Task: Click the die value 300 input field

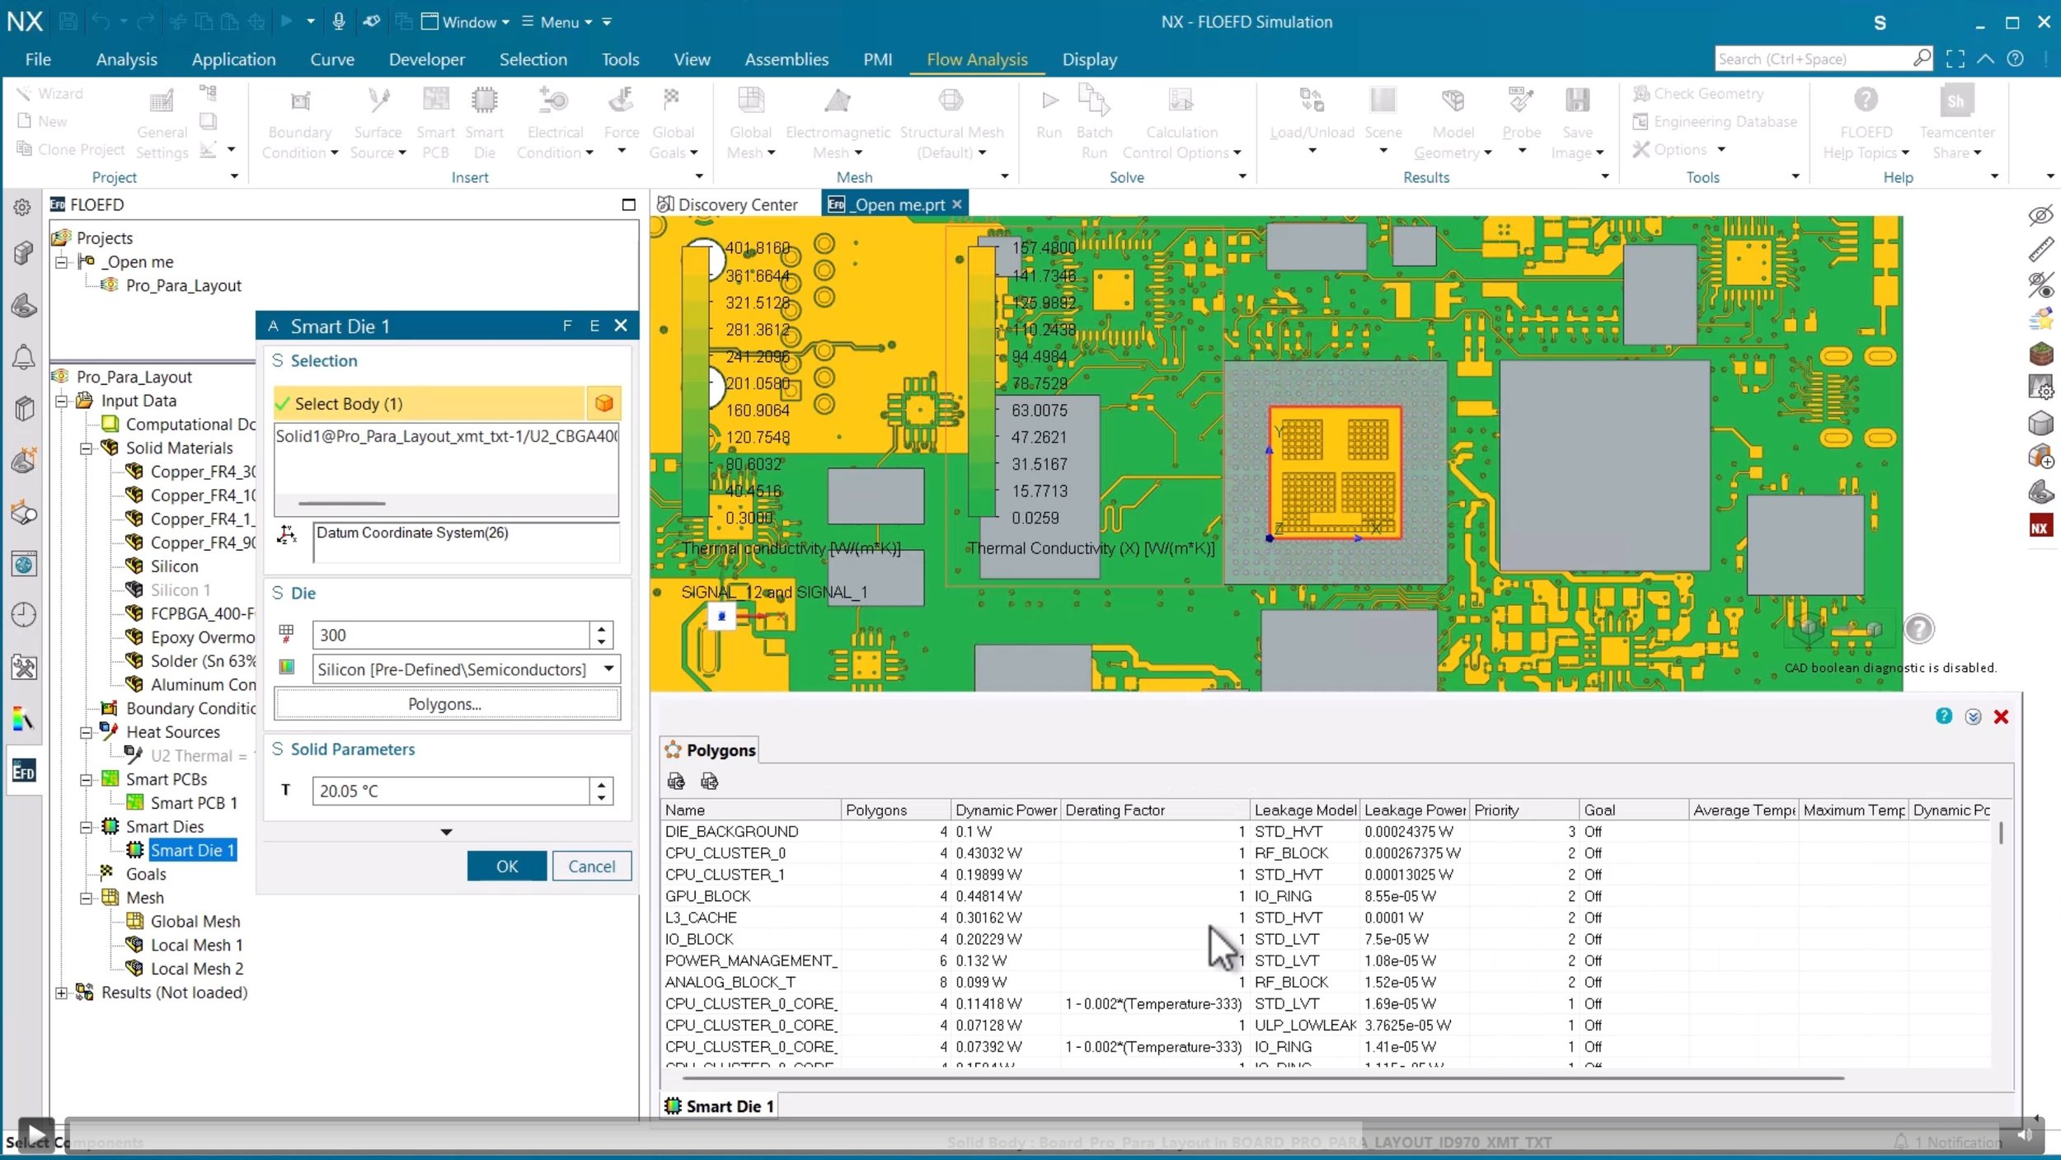Action: (451, 635)
